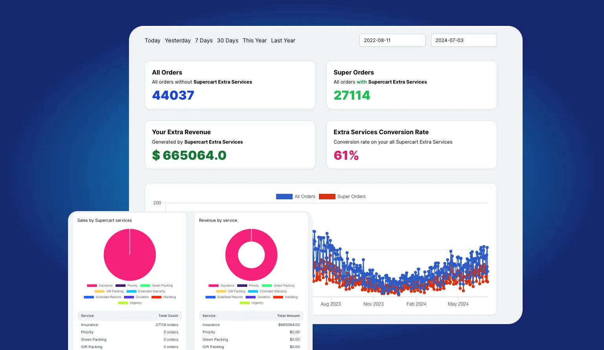604x350 pixels.
Task: Toggle Insurance legend in Sales by Supercart services
Action: point(100,286)
